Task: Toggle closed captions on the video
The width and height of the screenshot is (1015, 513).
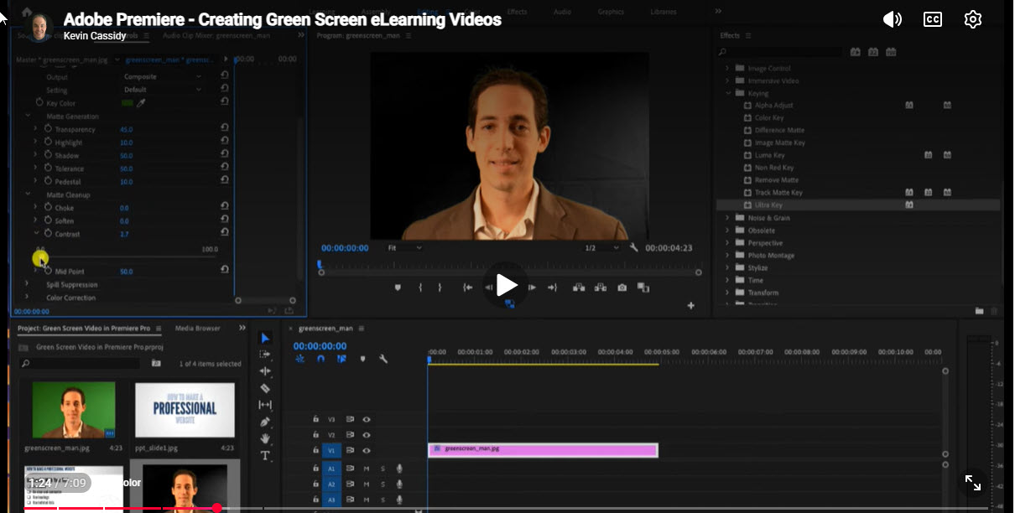Action: (x=932, y=20)
